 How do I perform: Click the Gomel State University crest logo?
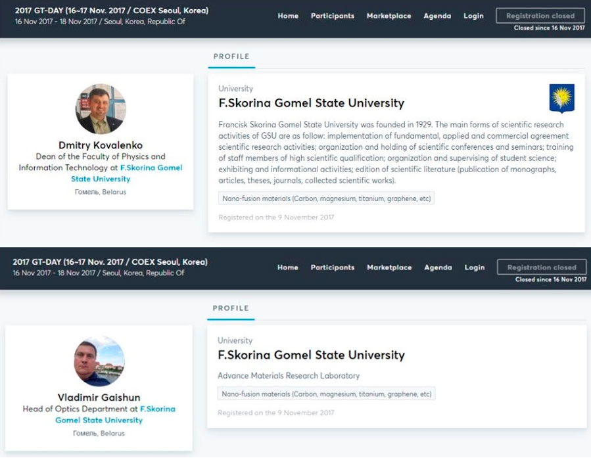click(x=561, y=99)
